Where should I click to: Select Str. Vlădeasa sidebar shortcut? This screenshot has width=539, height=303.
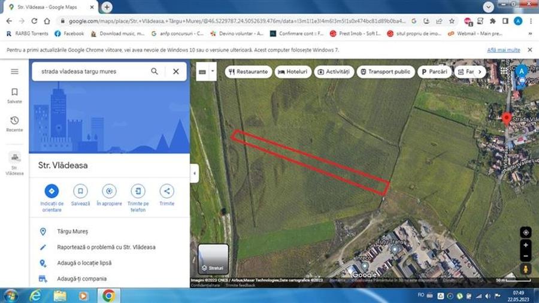tap(14, 163)
